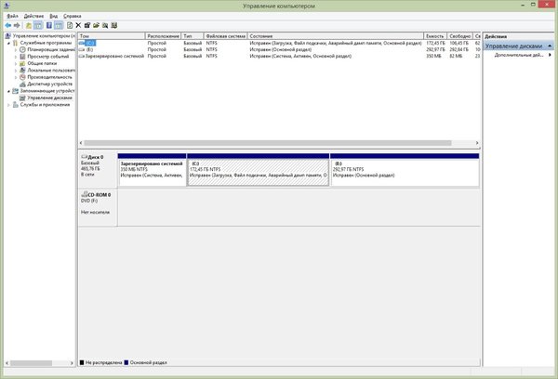Select the (E:) row in volume list
558x379 pixels.
click(x=279, y=49)
